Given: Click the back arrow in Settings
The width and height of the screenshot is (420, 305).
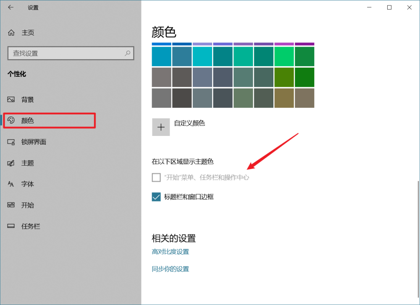Looking at the screenshot, I should point(11,7).
